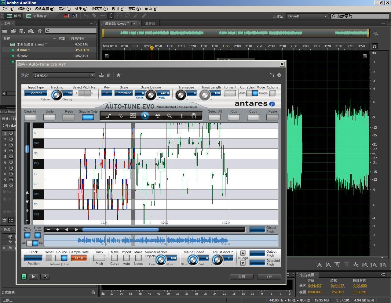Screen dimensions: 391x303
Task: Open the workspace Default dropdown
Action: click(x=307, y=16)
